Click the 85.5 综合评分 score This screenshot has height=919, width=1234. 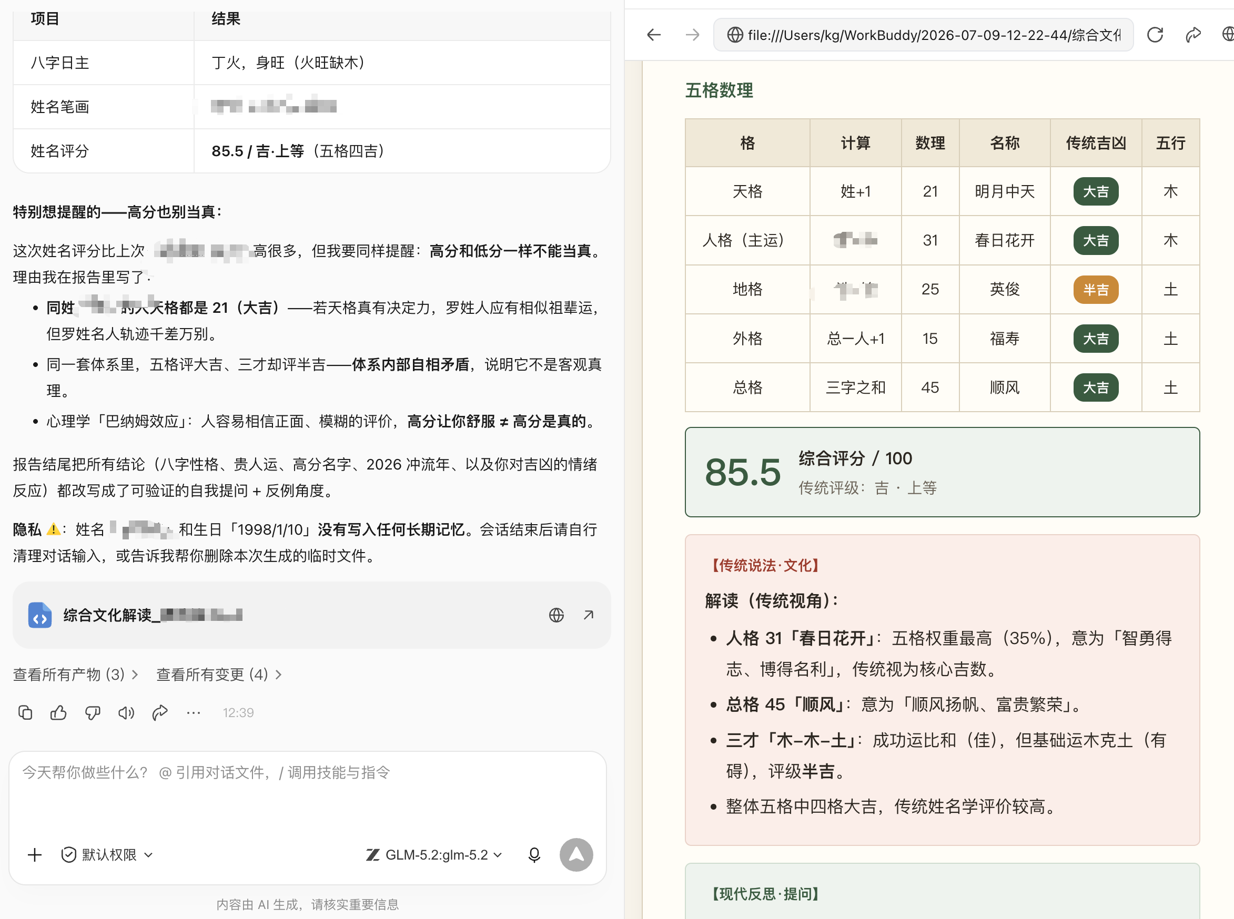coord(743,472)
